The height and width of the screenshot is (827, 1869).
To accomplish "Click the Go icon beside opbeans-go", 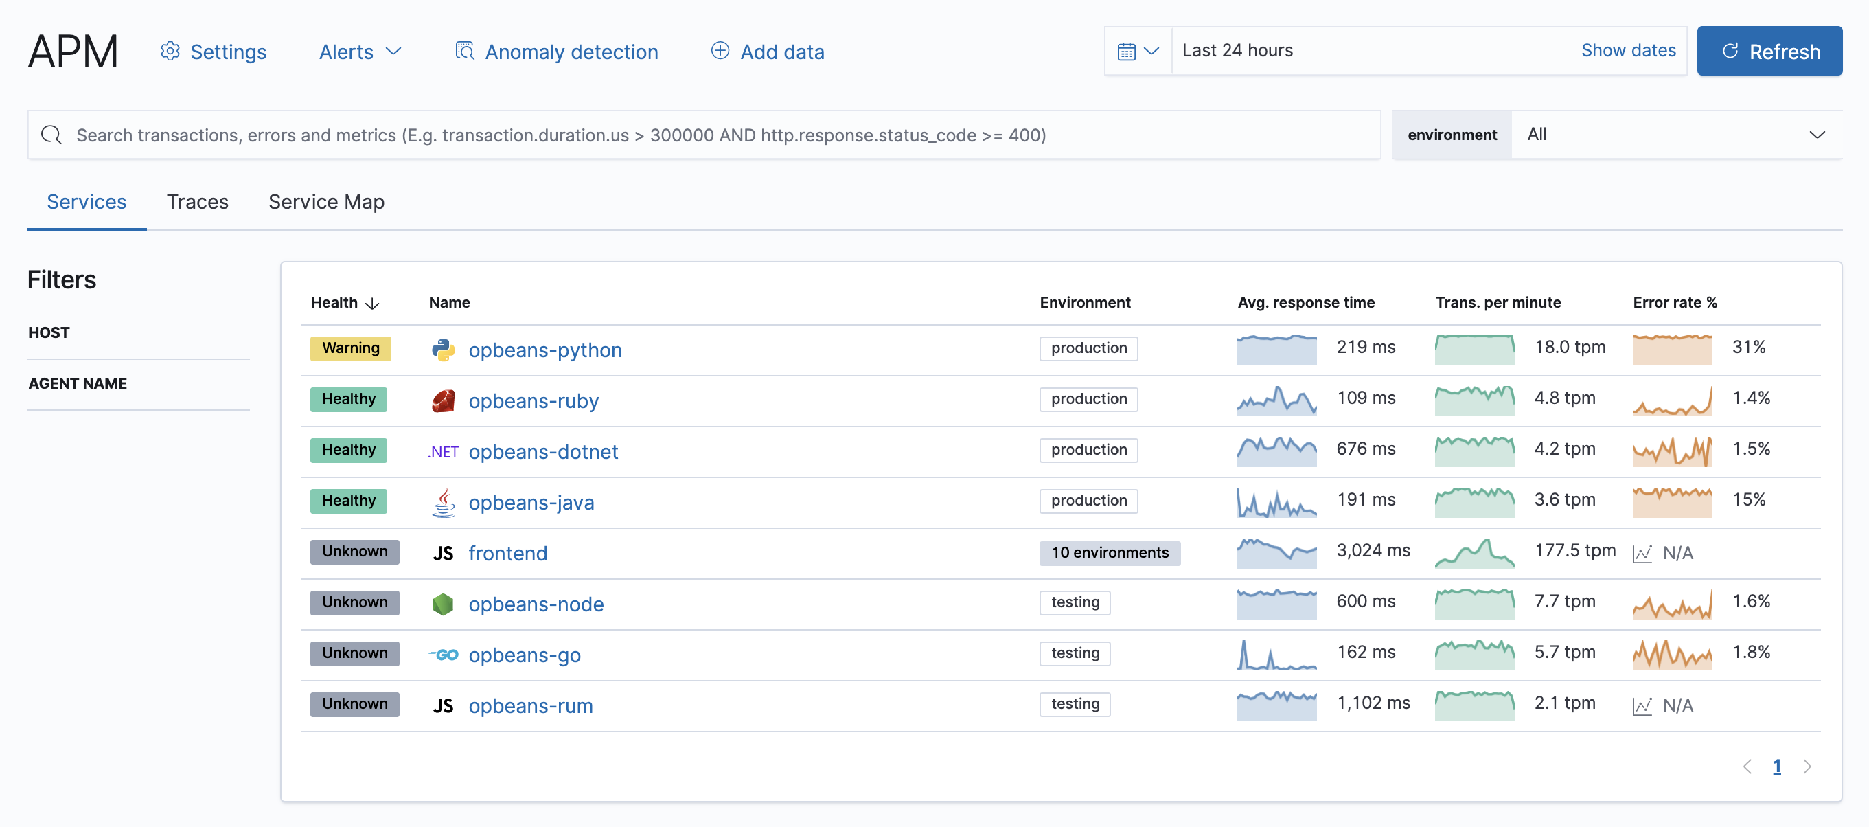I will (x=443, y=655).
